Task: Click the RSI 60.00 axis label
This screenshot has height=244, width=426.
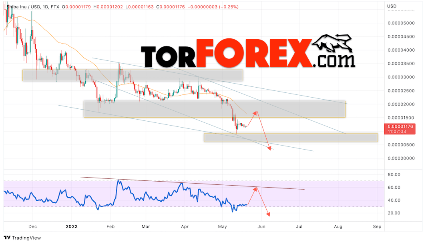Action: click(394, 187)
